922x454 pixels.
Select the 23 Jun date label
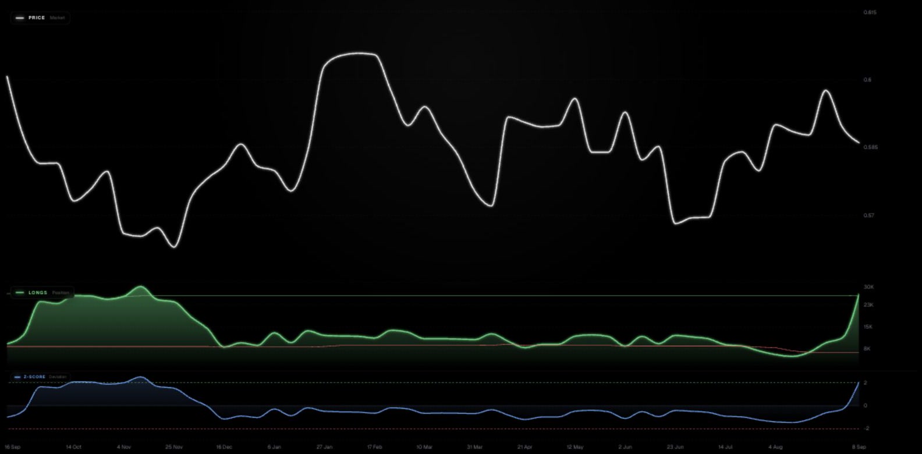pyautogui.click(x=675, y=447)
